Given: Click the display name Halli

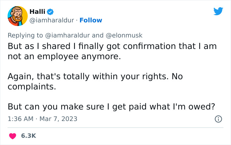Looking at the screenshot, I should click(x=37, y=12).
